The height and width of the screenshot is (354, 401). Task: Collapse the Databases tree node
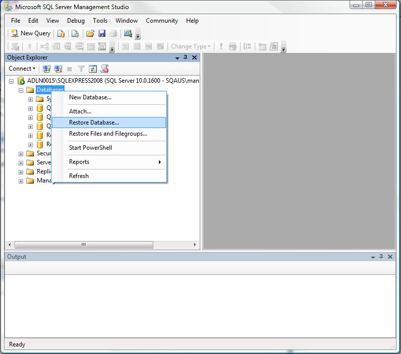(x=21, y=90)
